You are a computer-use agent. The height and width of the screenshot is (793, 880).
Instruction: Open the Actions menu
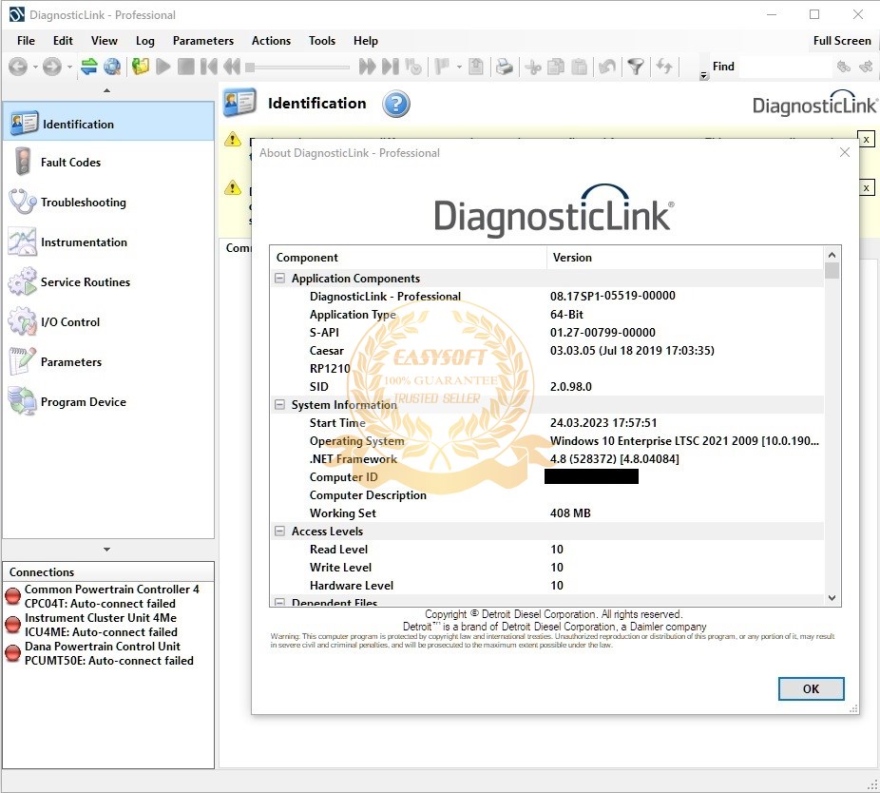pos(271,41)
